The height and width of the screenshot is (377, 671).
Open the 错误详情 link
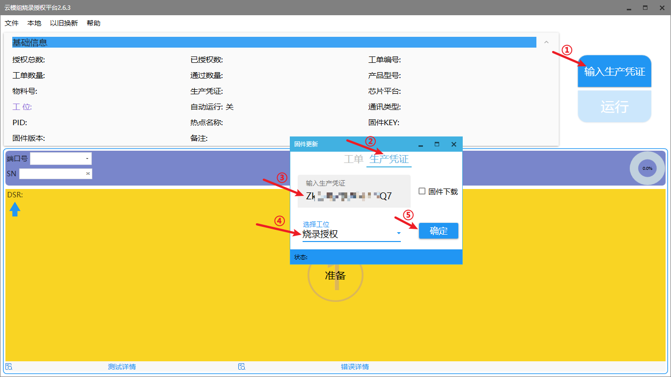(x=355, y=367)
